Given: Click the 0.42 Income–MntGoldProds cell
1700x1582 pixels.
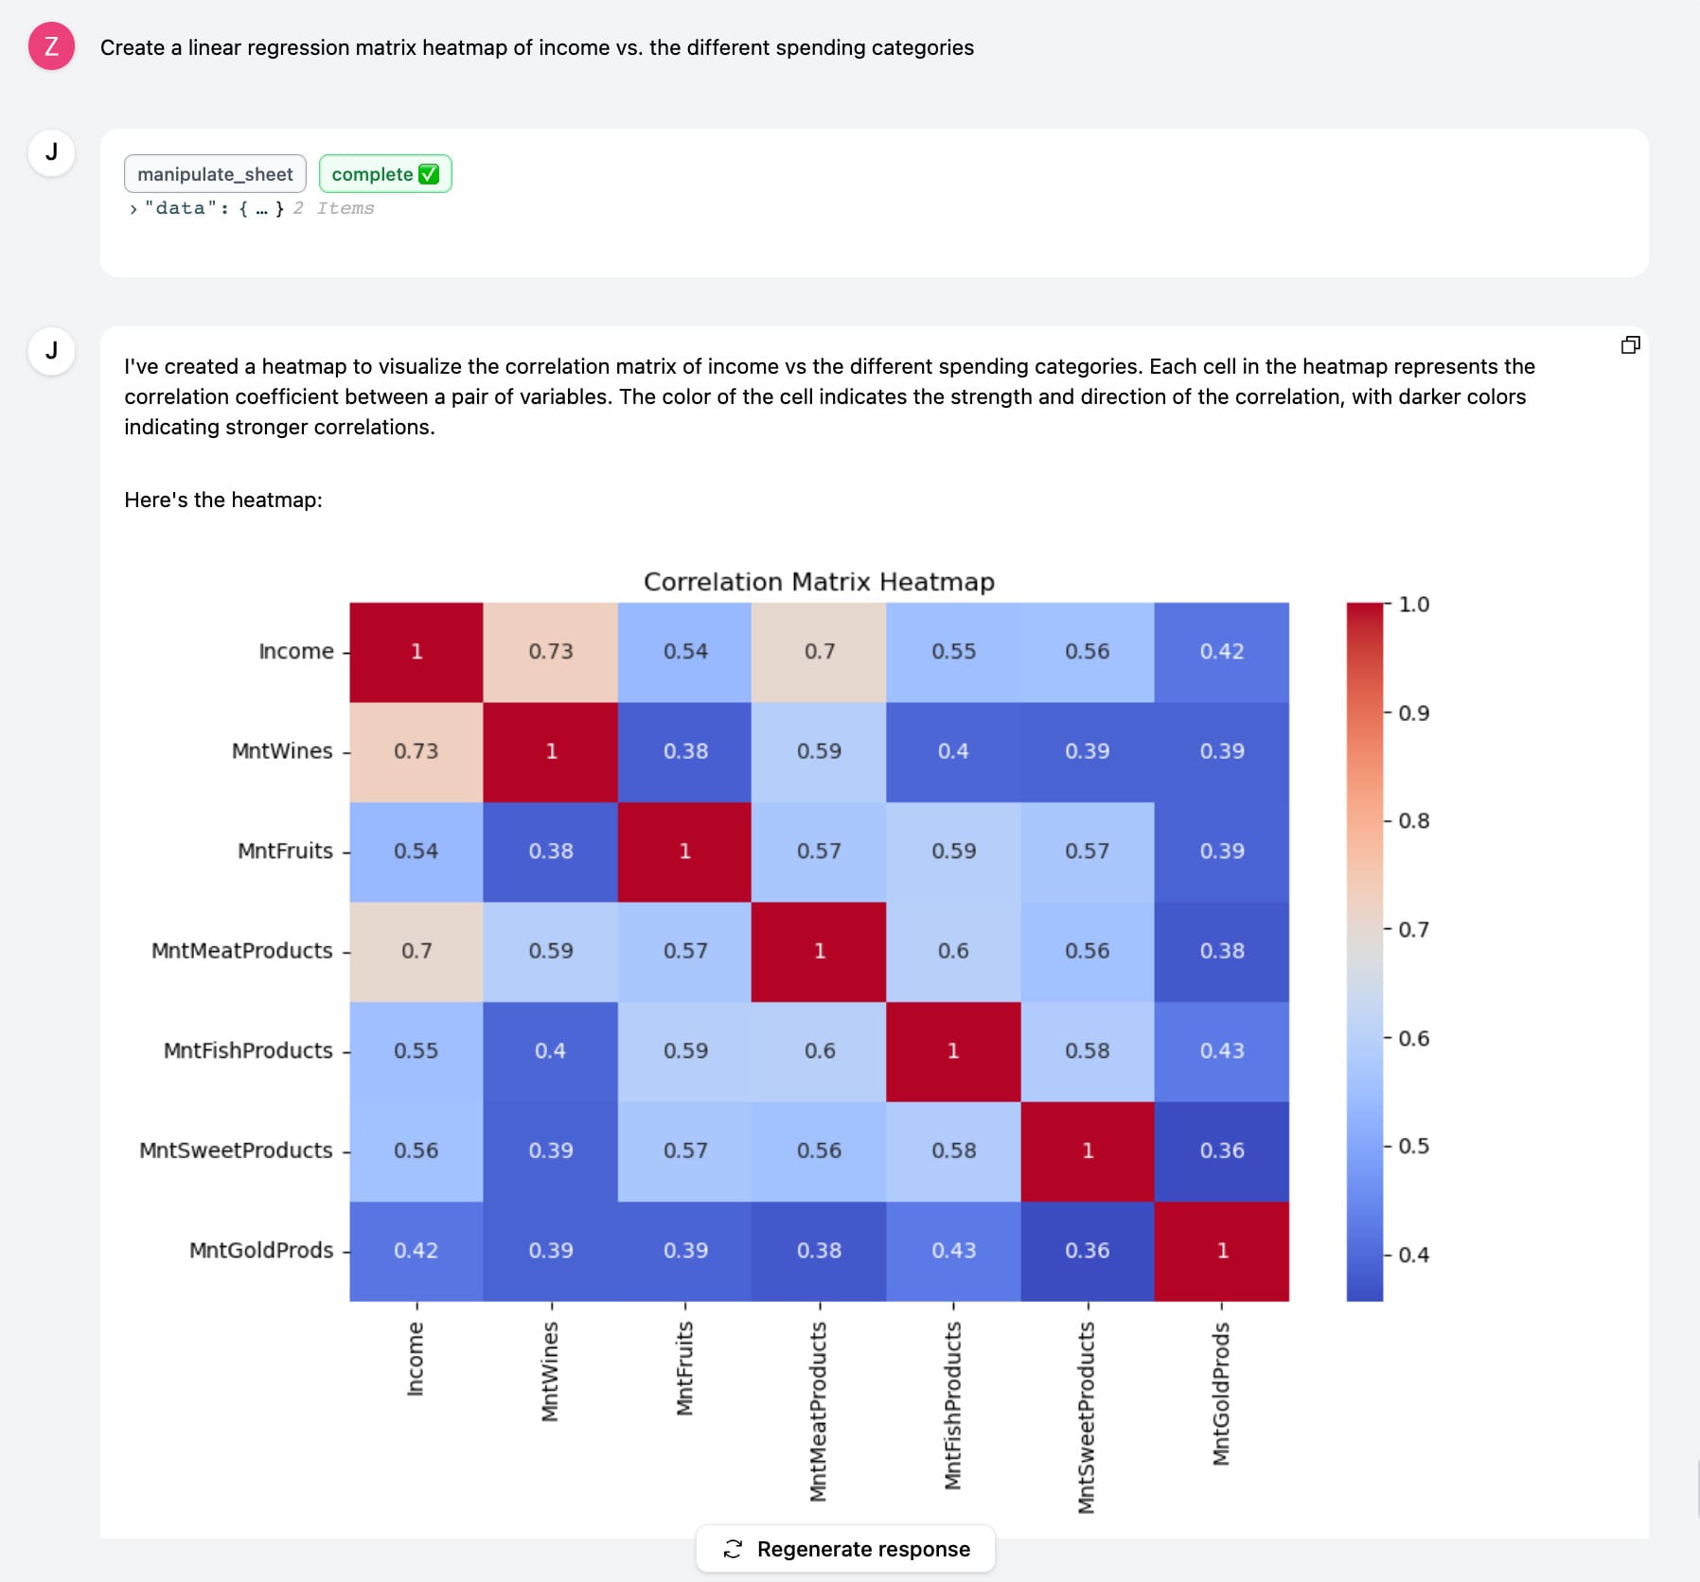Looking at the screenshot, I should point(1221,651).
